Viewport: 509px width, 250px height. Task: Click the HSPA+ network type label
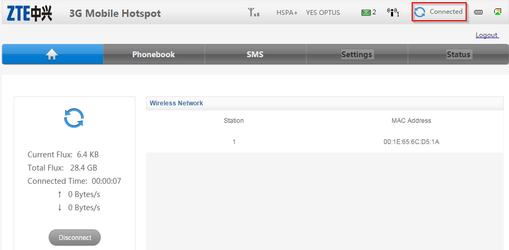(x=287, y=13)
